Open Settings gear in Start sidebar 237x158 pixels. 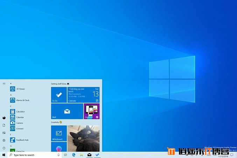4,140
